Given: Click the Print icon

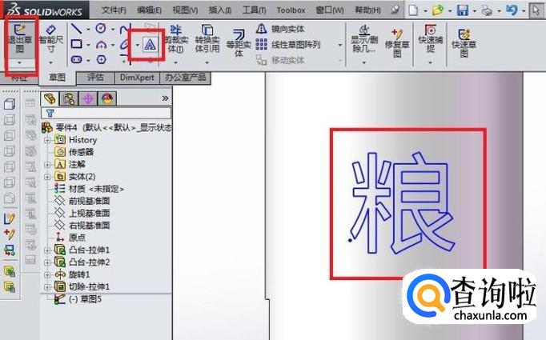Looking at the screenshot, I should (x=487, y=10).
